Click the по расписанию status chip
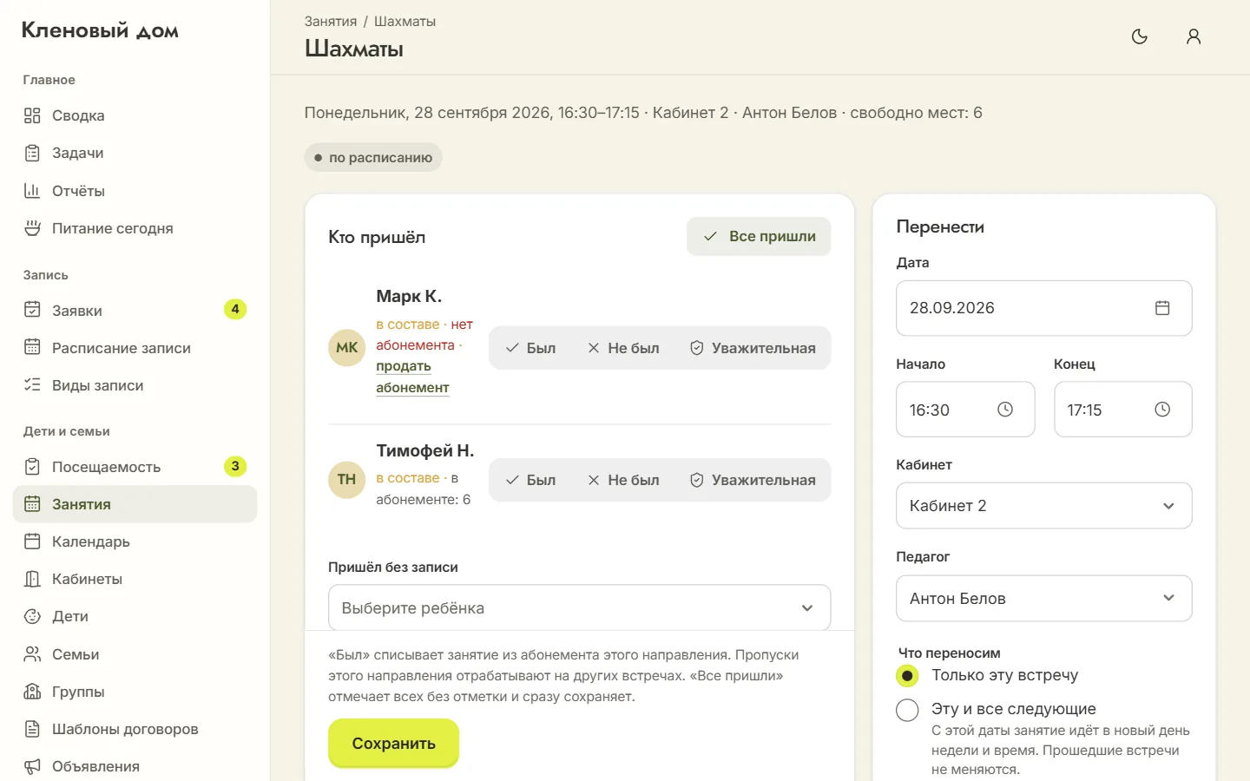The width and height of the screenshot is (1250, 781). pos(373,158)
